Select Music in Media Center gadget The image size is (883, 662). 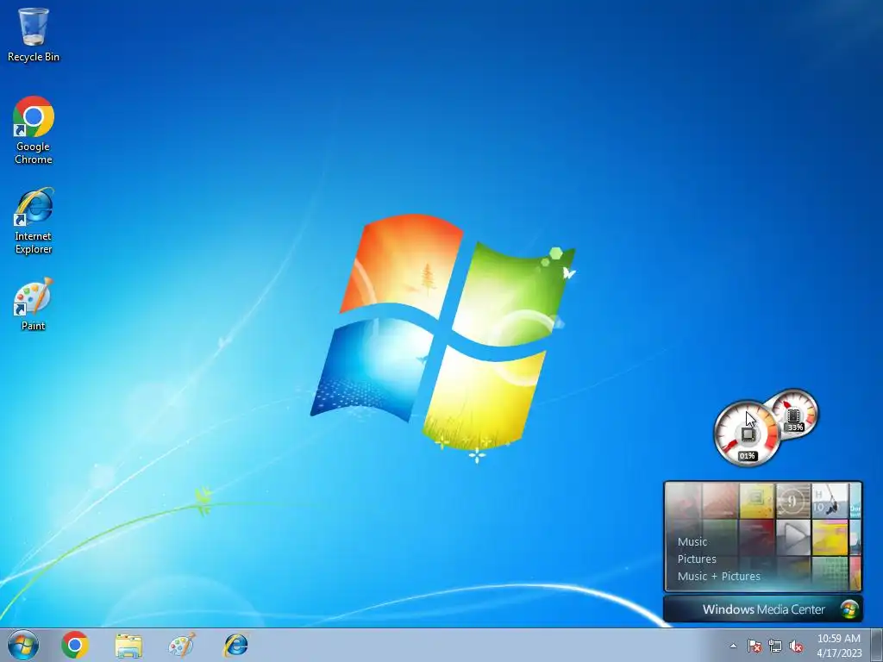coord(692,541)
